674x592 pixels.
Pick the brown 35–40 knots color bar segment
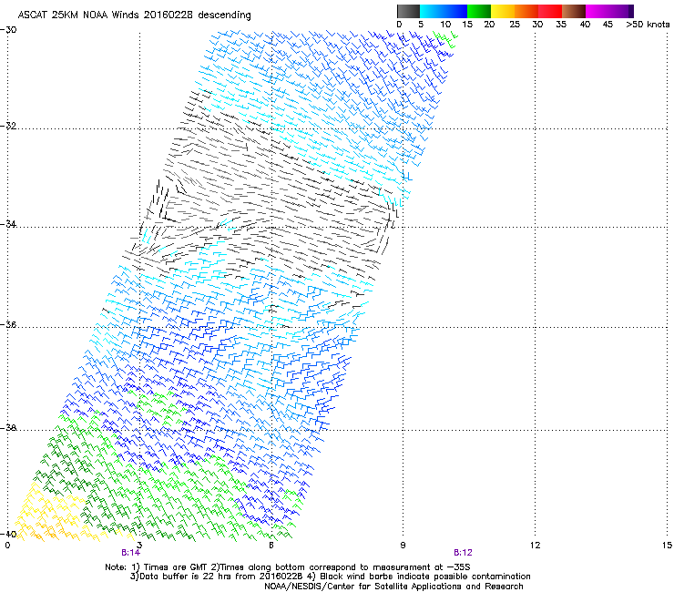coord(574,11)
